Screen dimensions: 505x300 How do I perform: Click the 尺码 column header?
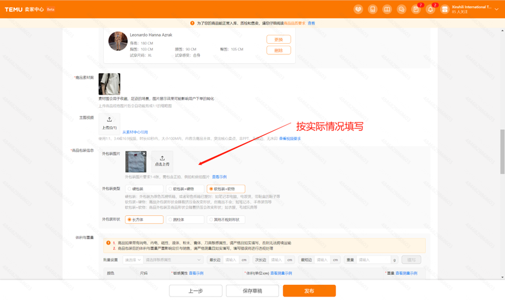(144, 273)
